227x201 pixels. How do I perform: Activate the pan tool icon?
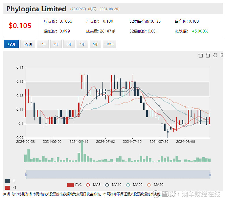[215, 55]
